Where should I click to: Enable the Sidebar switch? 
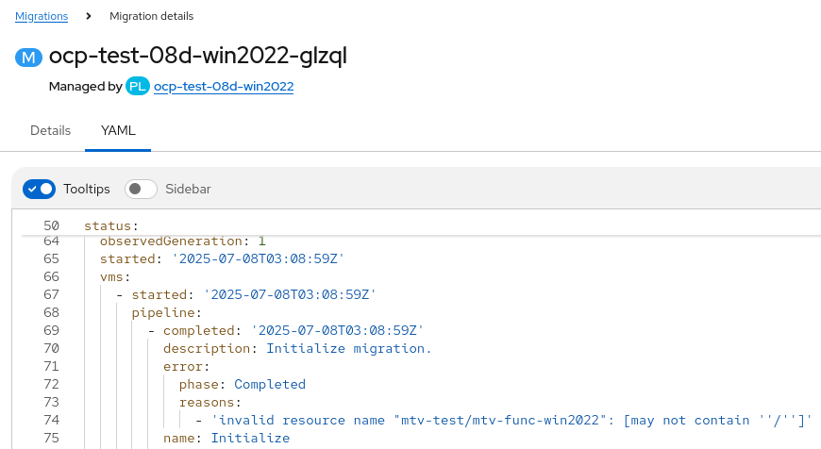pos(142,189)
